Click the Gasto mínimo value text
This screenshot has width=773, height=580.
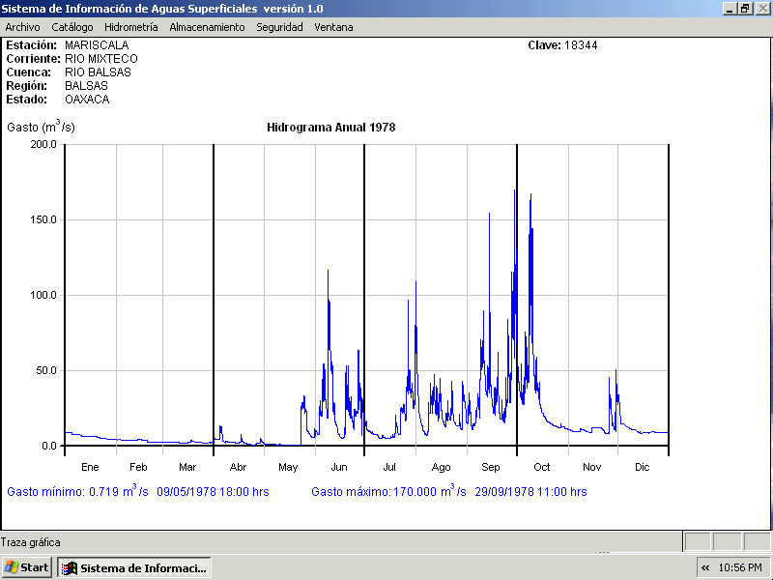[137, 491]
